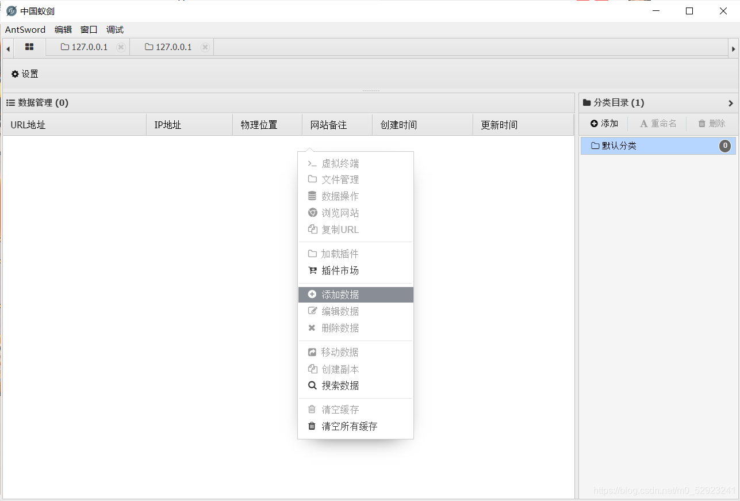The image size is (740, 501).
Task: Open the 窗口 menu
Action: click(89, 30)
